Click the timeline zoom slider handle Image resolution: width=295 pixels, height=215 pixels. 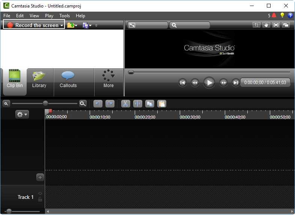pyautogui.click(x=45, y=103)
